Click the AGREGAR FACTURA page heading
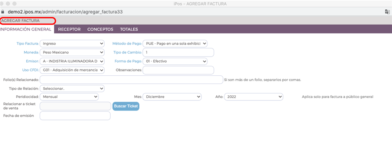This screenshot has height=141, width=392. point(20,21)
